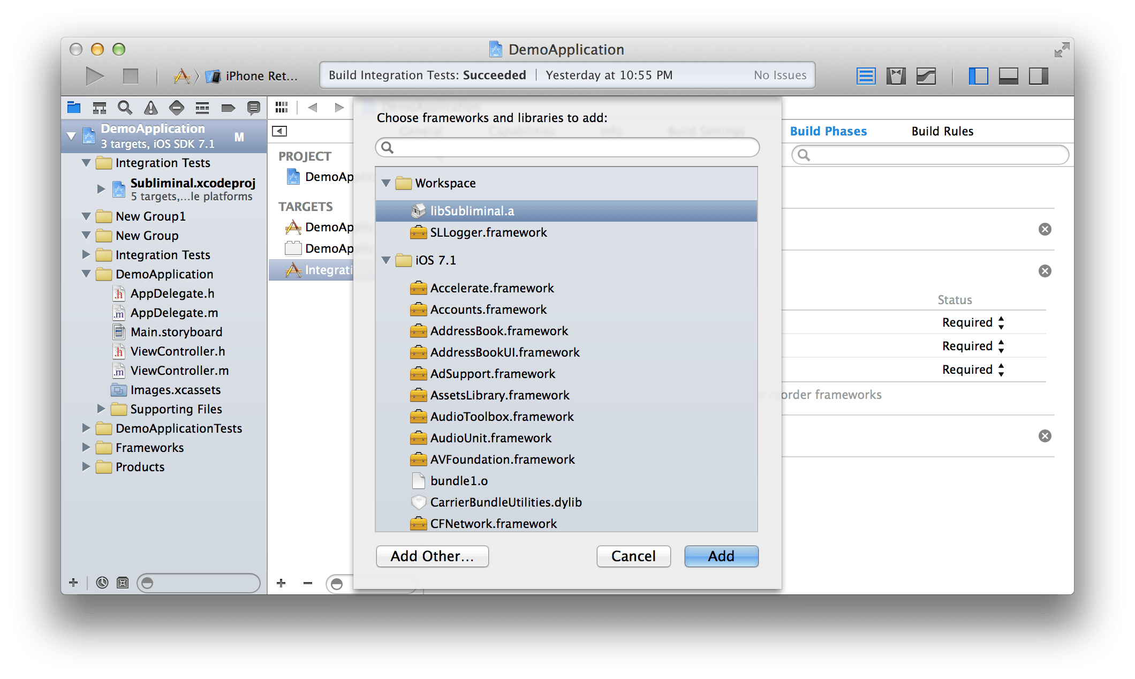The image size is (1135, 679).
Task: Switch to the Build Rules tab
Action: [x=942, y=131]
